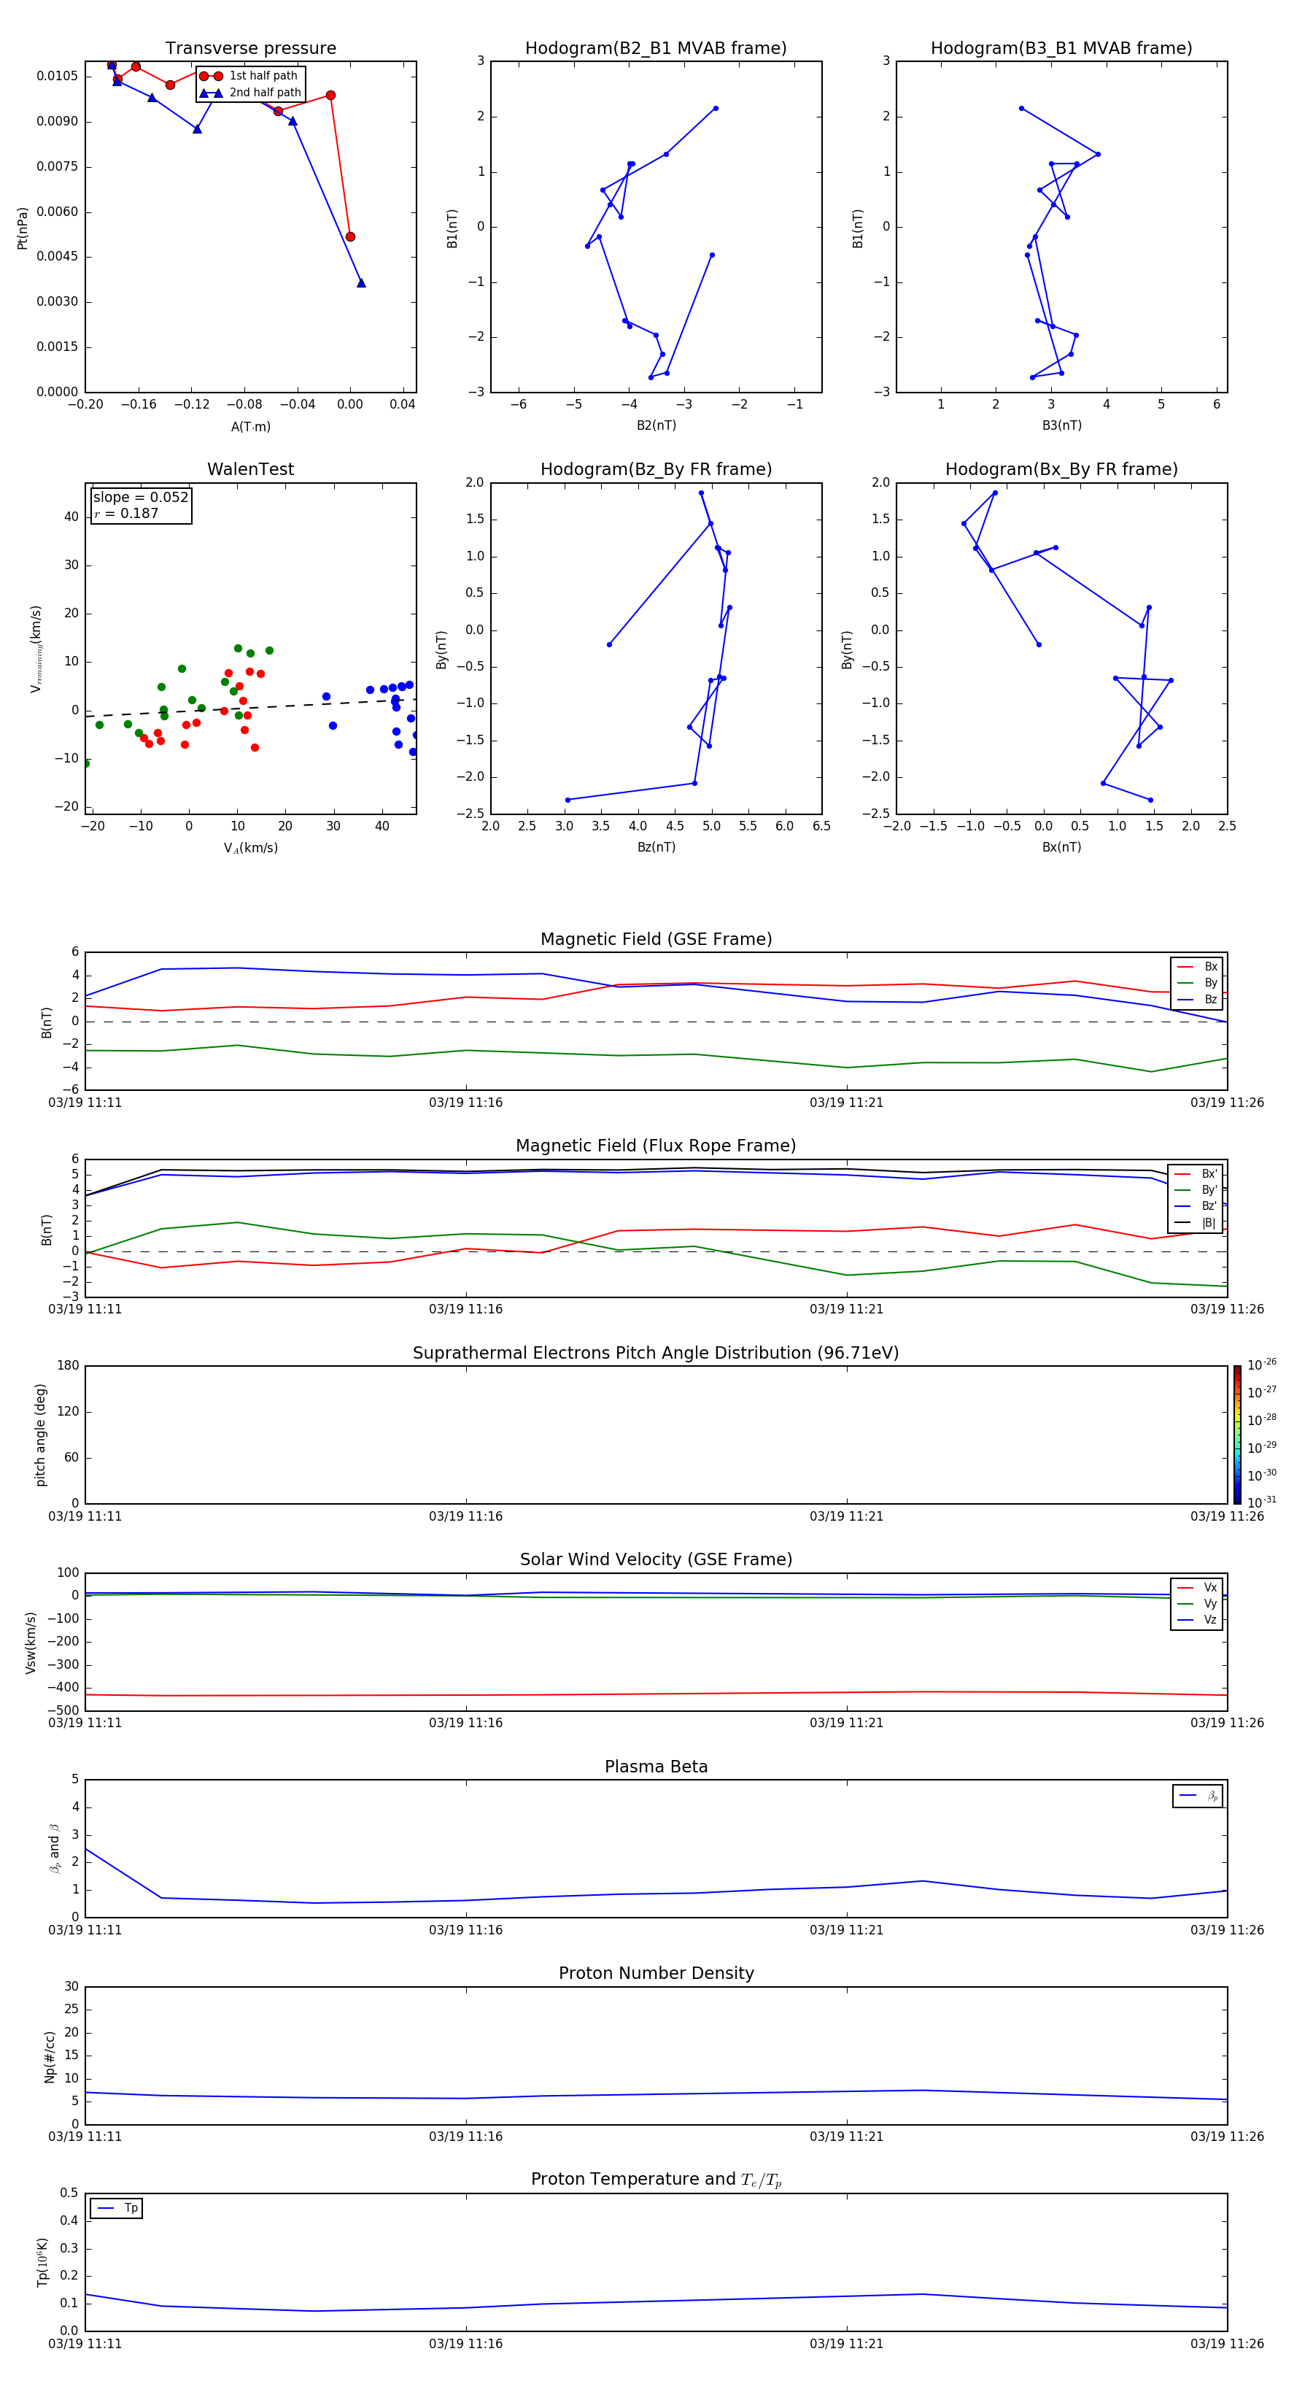Click the 'Tp(10^6K)' y-axis label
Image resolution: width=1313 pixels, height=2408 pixels.
pos(42,2262)
